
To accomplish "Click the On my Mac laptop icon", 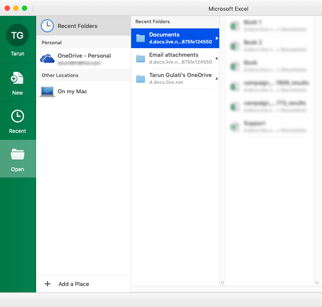I will (x=47, y=92).
